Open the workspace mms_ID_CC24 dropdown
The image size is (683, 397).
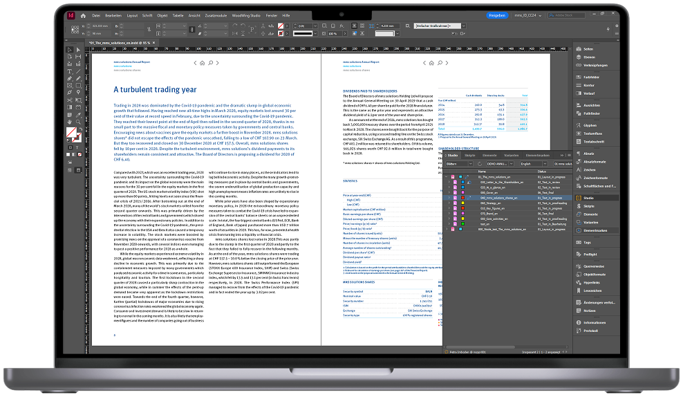[x=528, y=16]
